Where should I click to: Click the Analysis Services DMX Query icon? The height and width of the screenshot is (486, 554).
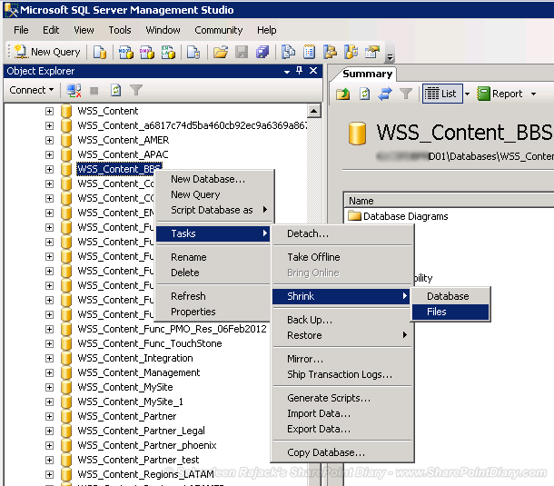coord(147,52)
